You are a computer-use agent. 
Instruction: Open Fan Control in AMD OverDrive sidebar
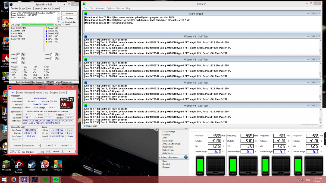click(x=168, y=141)
